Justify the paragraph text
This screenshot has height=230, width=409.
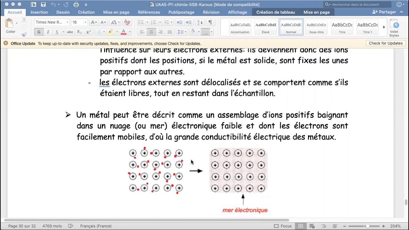170,32
